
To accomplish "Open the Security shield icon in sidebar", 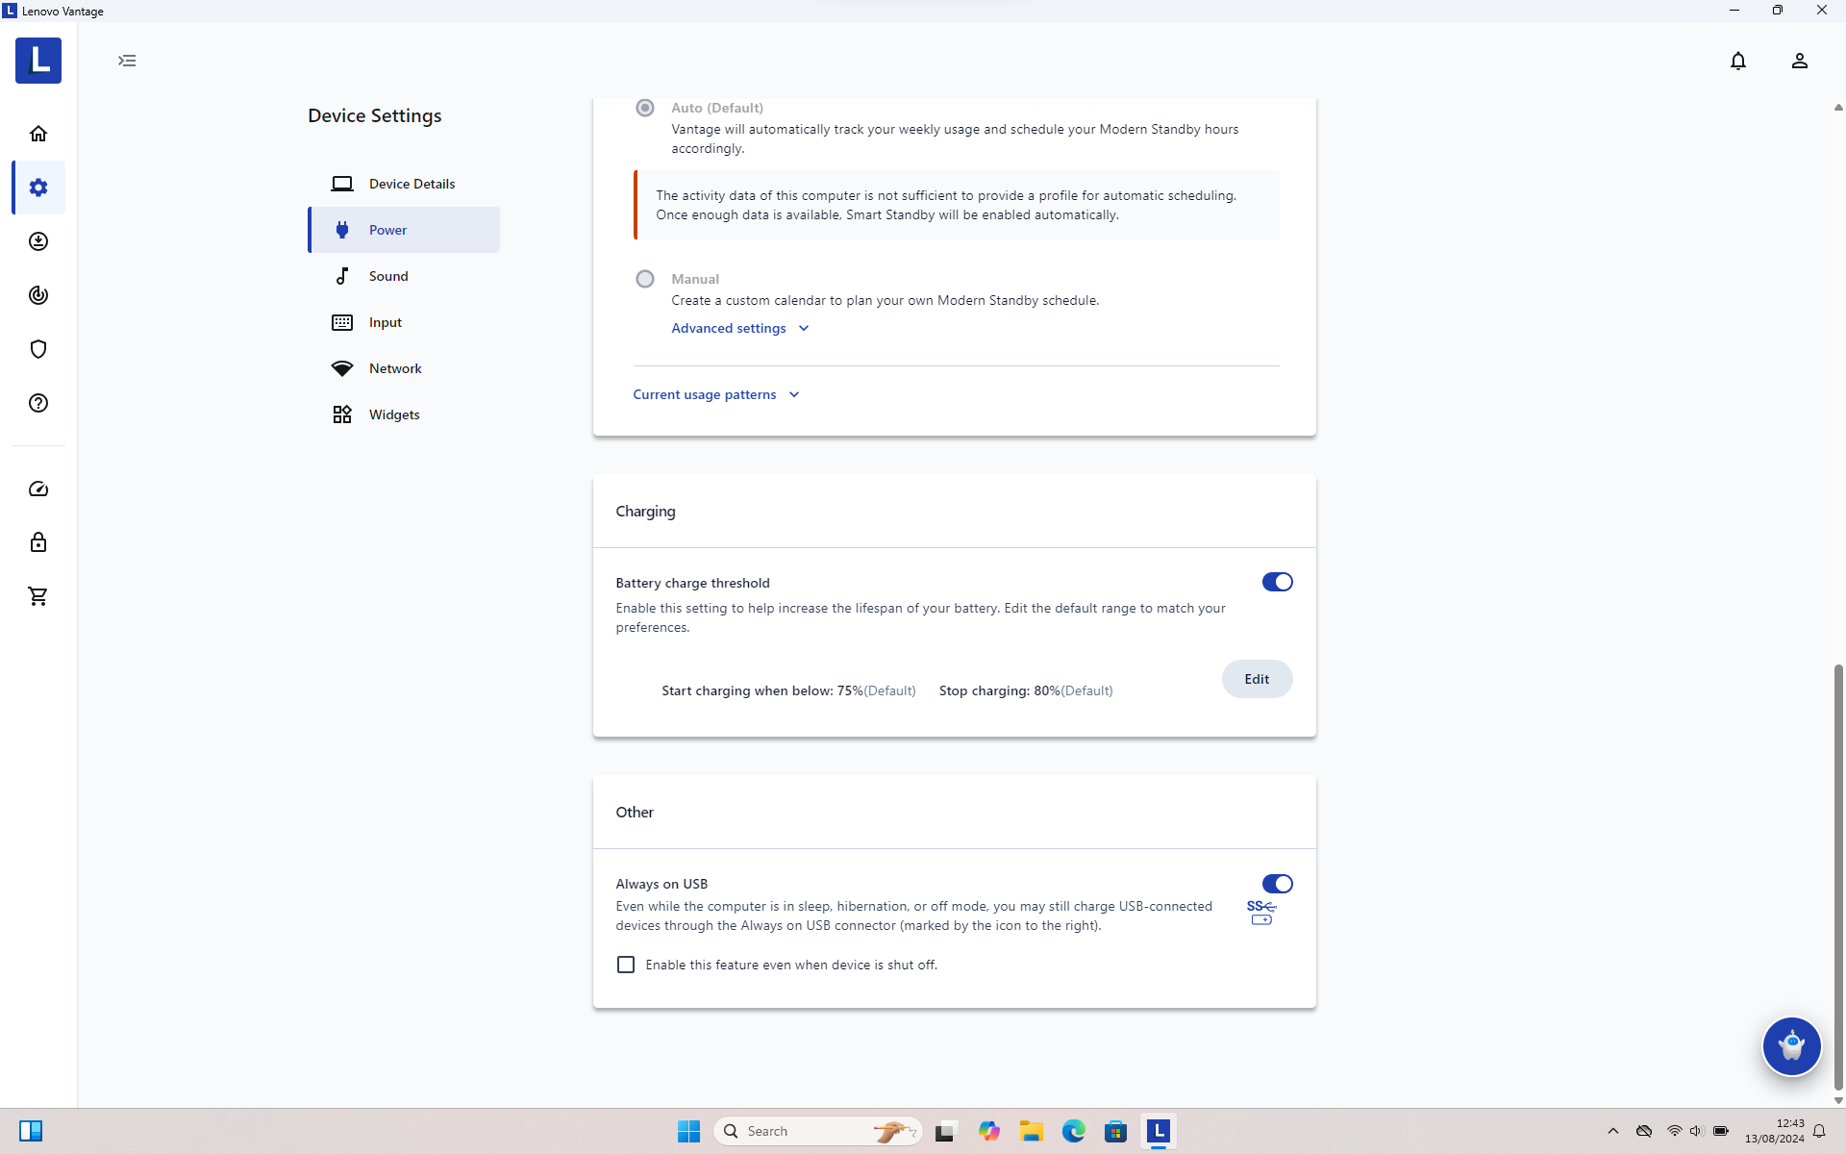I will point(38,349).
